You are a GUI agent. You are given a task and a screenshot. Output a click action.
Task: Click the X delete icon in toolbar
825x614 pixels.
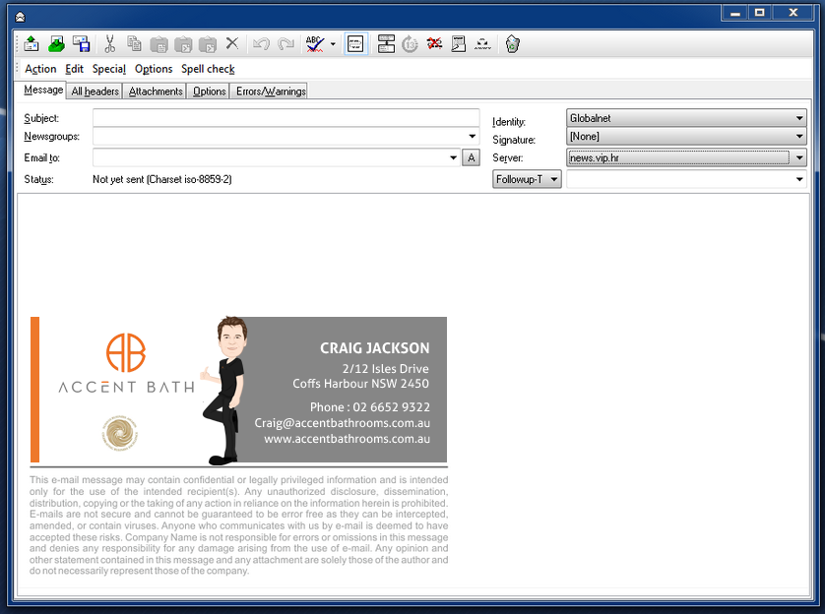point(232,43)
